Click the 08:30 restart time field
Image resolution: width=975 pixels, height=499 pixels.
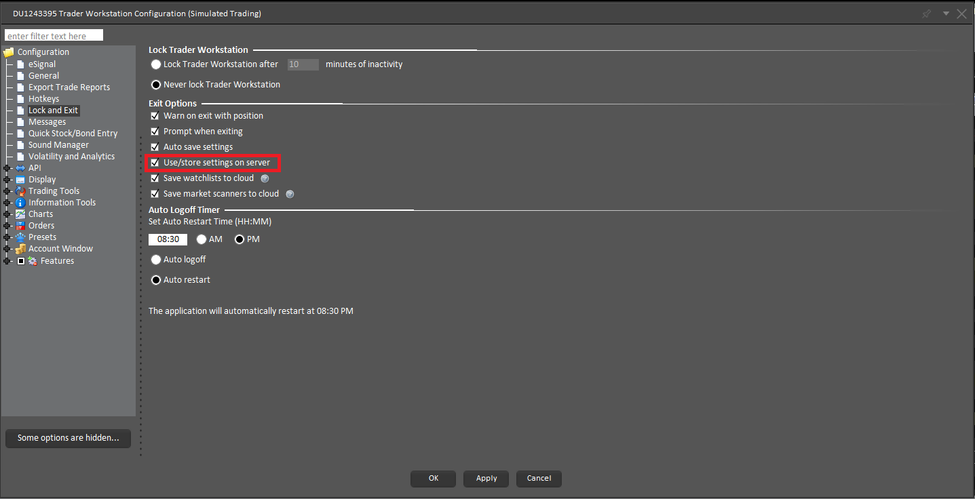168,239
